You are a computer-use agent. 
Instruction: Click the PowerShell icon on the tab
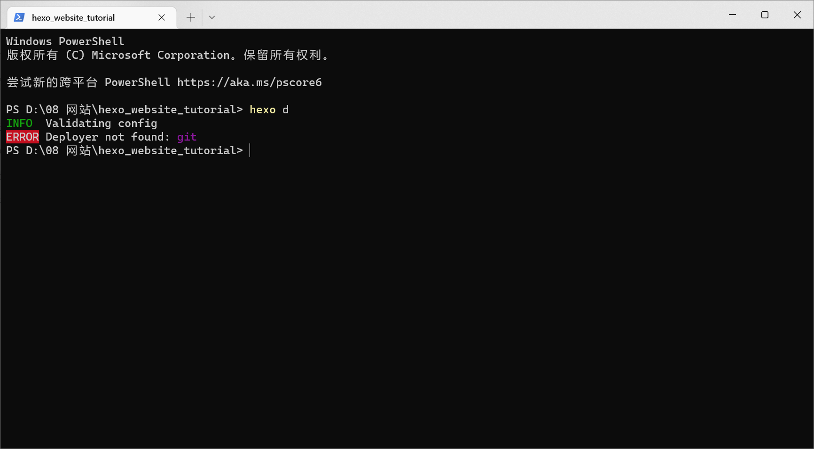click(x=19, y=17)
